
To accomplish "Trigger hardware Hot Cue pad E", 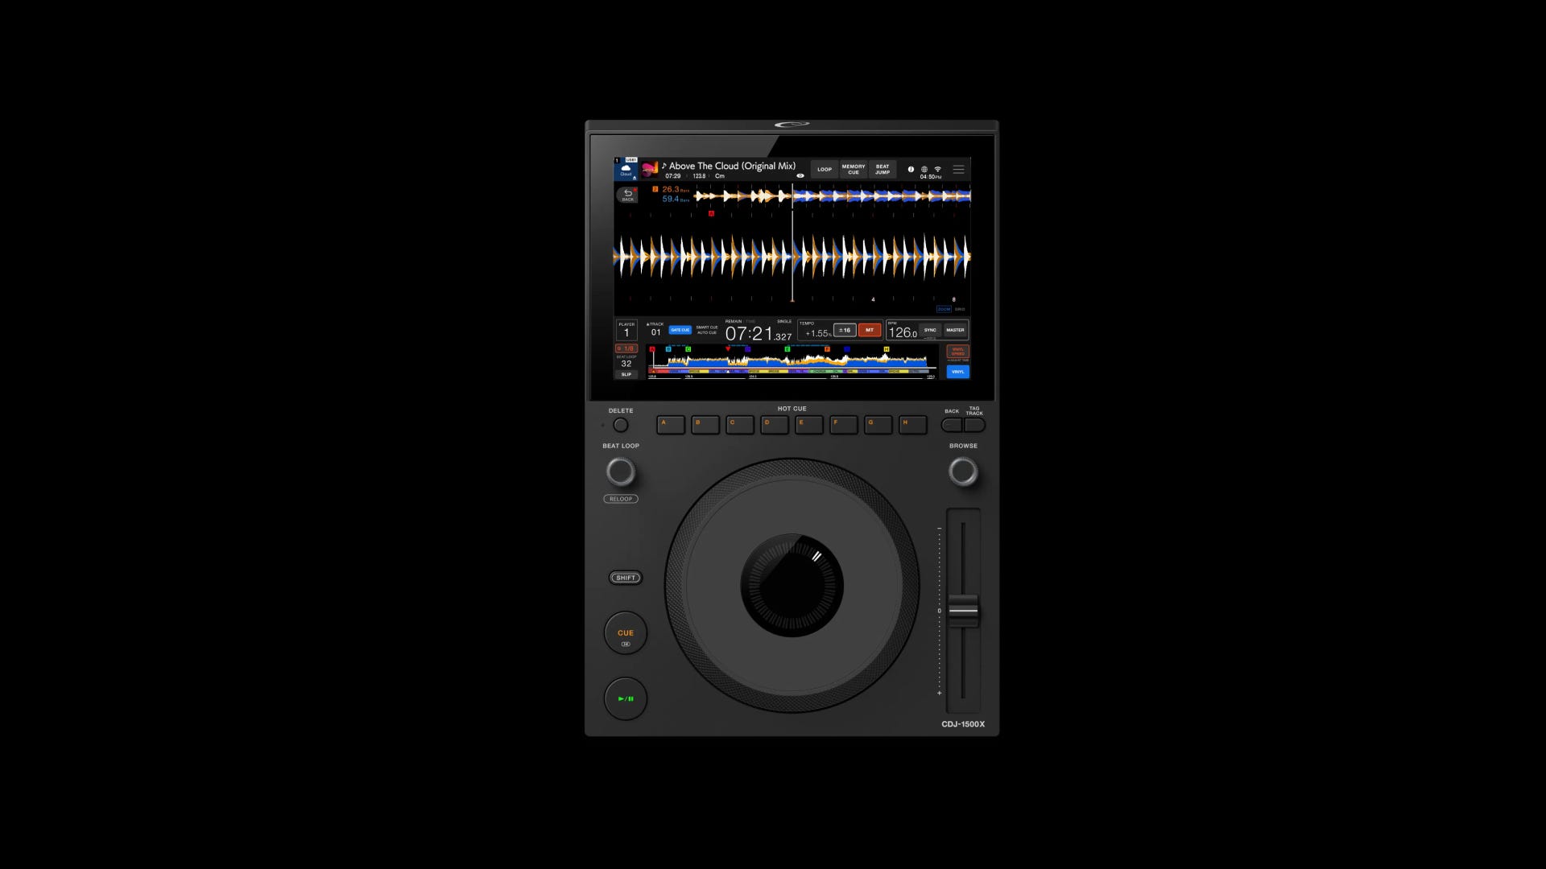I will click(809, 425).
